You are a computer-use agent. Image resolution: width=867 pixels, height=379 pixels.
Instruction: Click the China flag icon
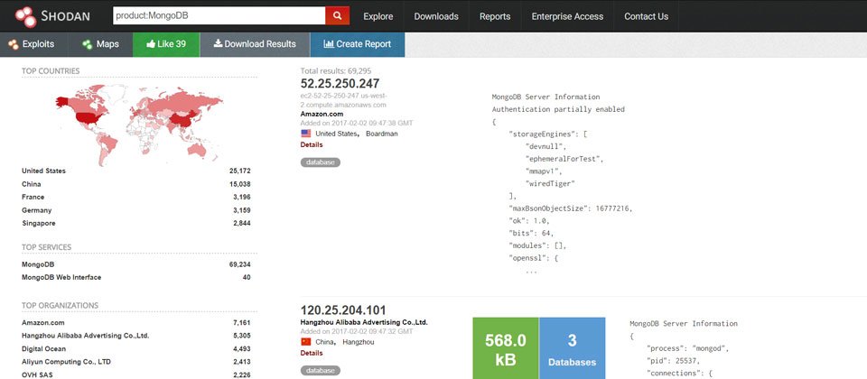(x=306, y=342)
